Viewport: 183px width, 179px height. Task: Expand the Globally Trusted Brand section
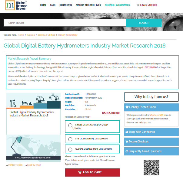pyautogui.click(x=151, y=107)
